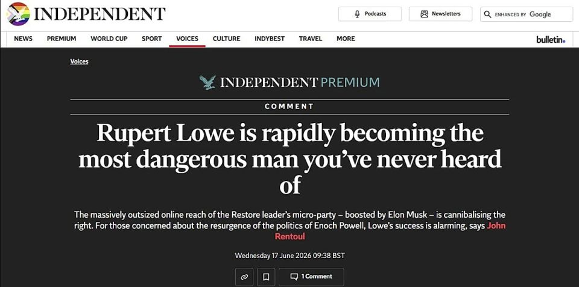Open the Premium menu item

coord(62,39)
